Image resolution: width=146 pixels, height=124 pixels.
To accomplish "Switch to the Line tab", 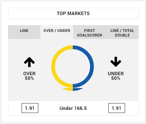I will (24, 32).
